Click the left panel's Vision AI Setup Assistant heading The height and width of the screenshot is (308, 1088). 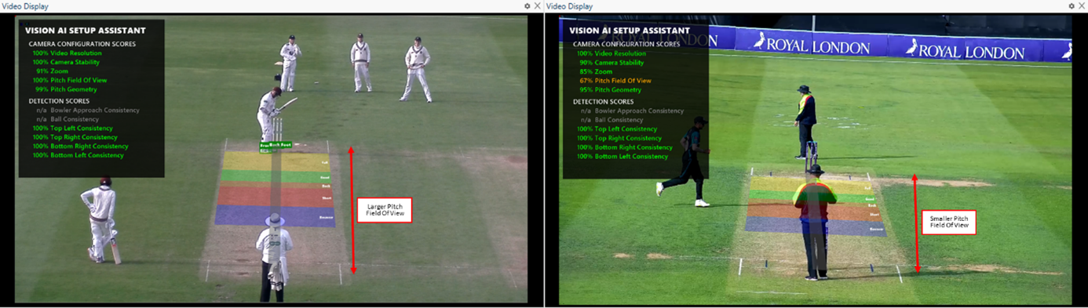pyautogui.click(x=85, y=31)
